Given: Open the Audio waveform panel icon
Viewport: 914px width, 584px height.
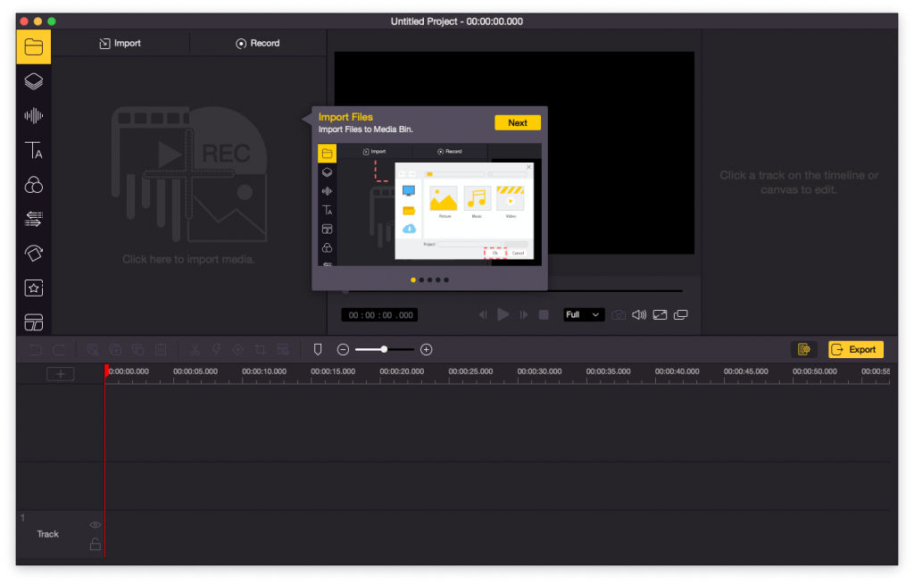Looking at the screenshot, I should coord(34,115).
